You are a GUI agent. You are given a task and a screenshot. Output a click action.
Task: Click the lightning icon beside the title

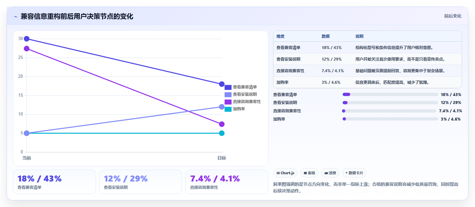[16, 17]
